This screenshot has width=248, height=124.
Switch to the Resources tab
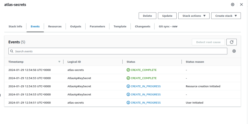[x=55, y=26]
